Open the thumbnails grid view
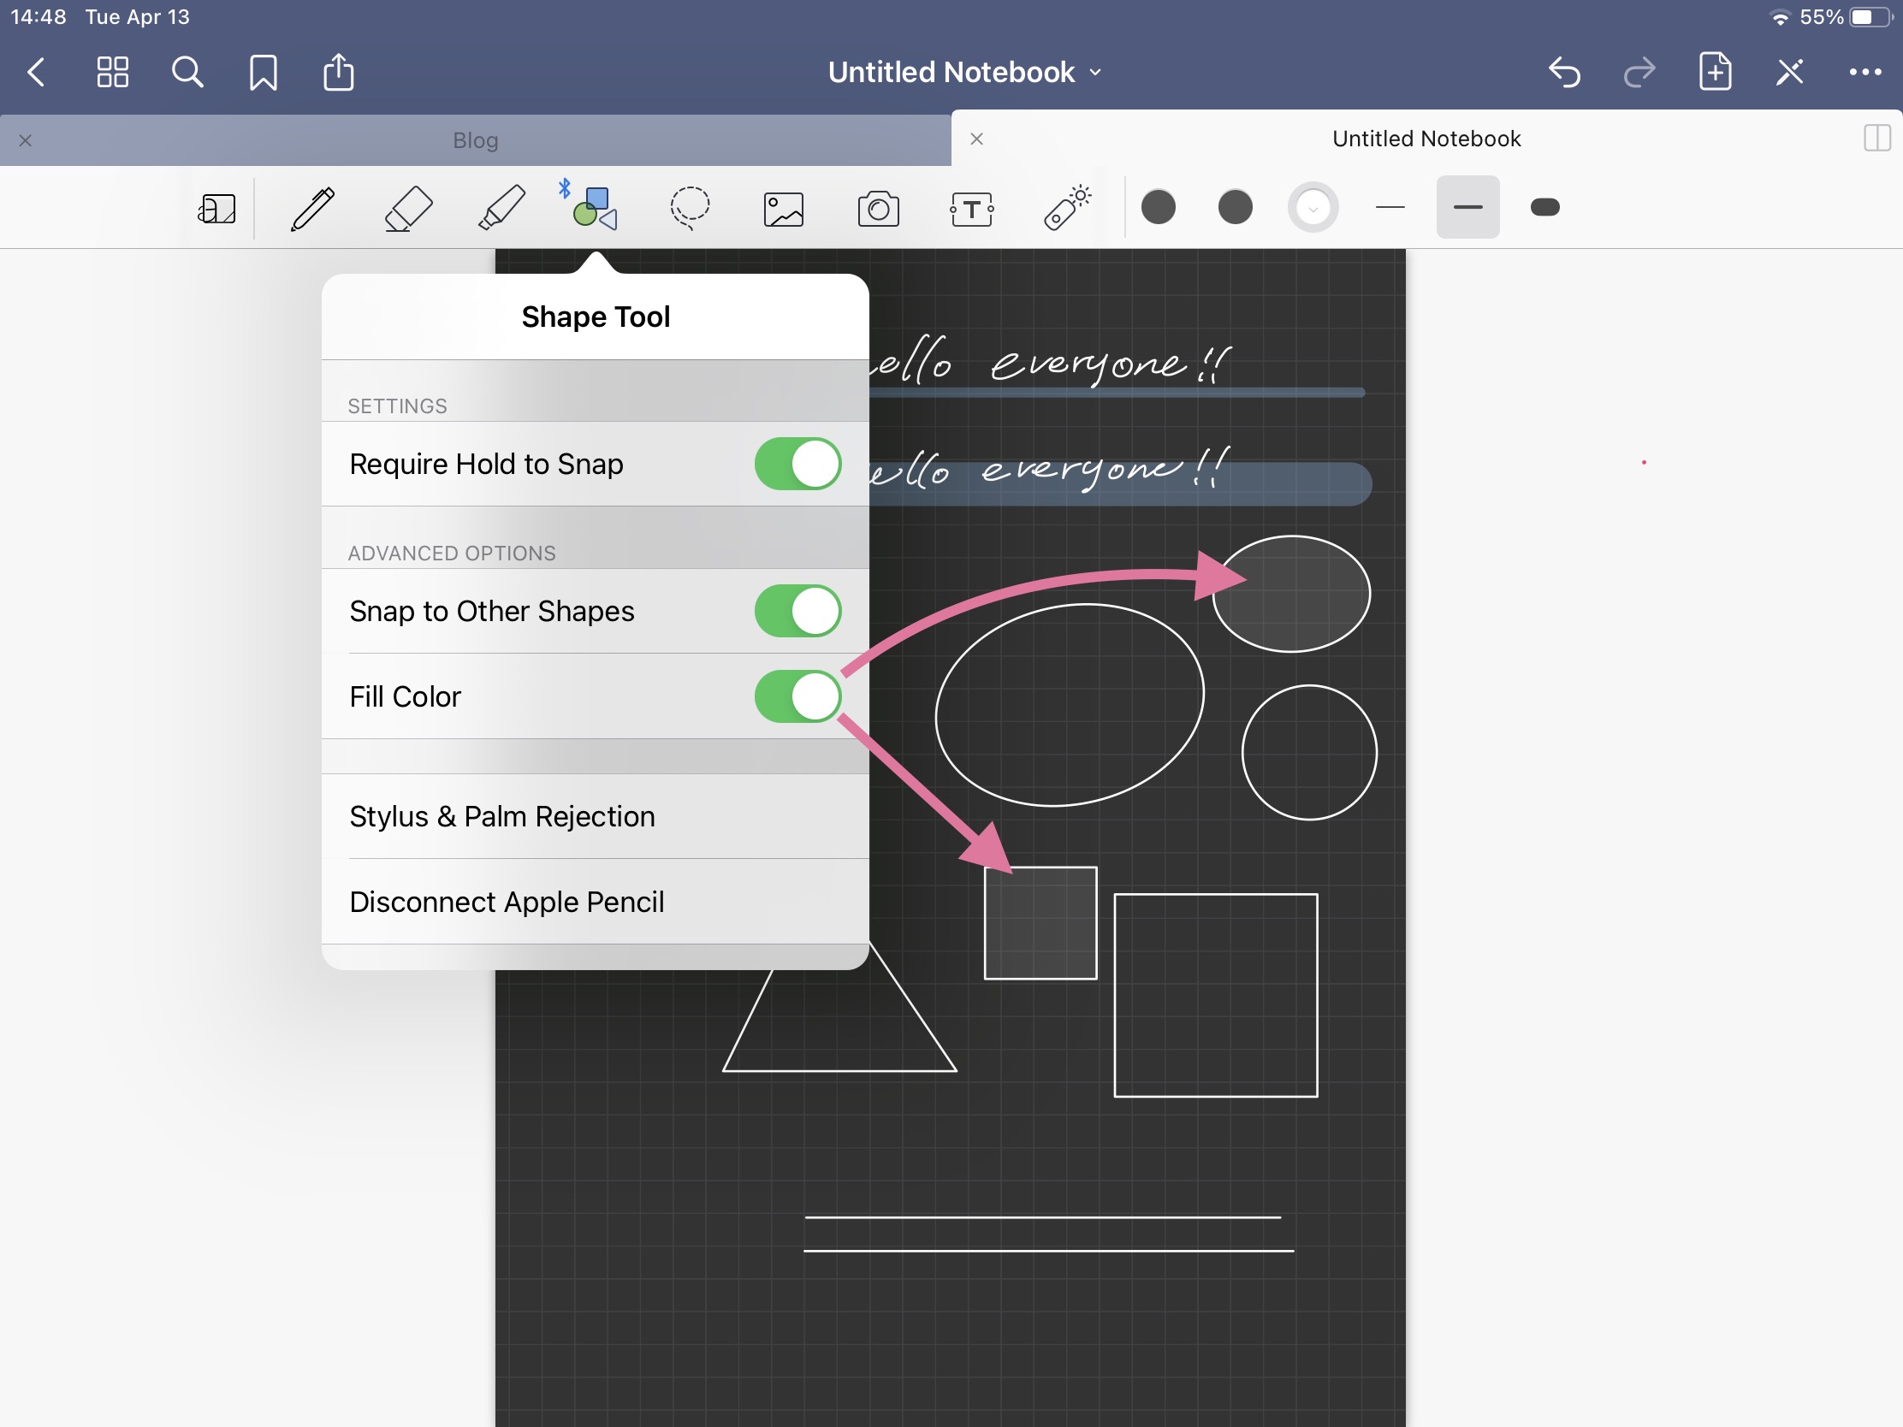1903x1427 pixels. coord(113,72)
